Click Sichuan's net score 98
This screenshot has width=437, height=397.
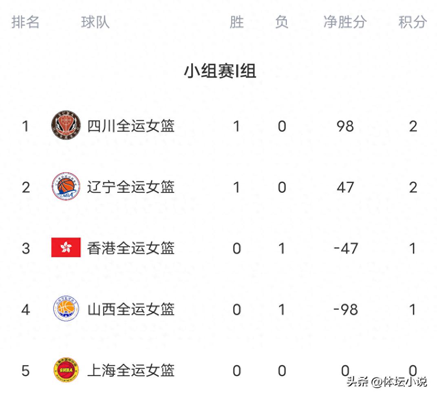(345, 126)
